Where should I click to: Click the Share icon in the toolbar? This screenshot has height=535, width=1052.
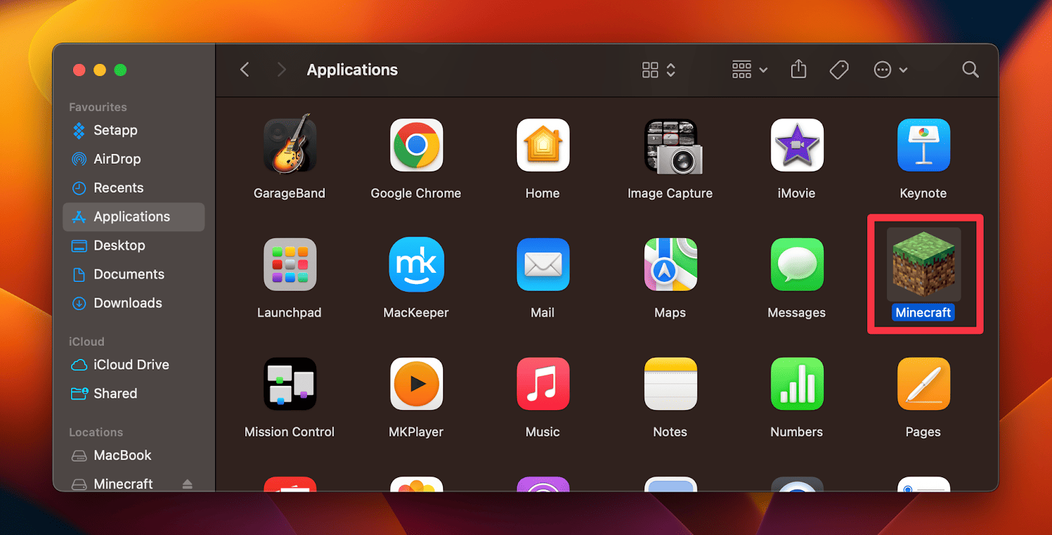click(798, 69)
